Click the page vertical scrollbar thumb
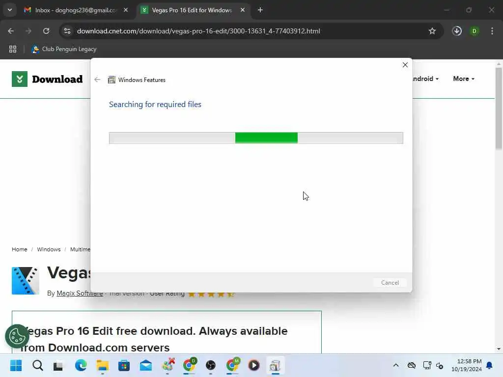Image resolution: width=503 pixels, height=377 pixels. pyautogui.click(x=499, y=108)
